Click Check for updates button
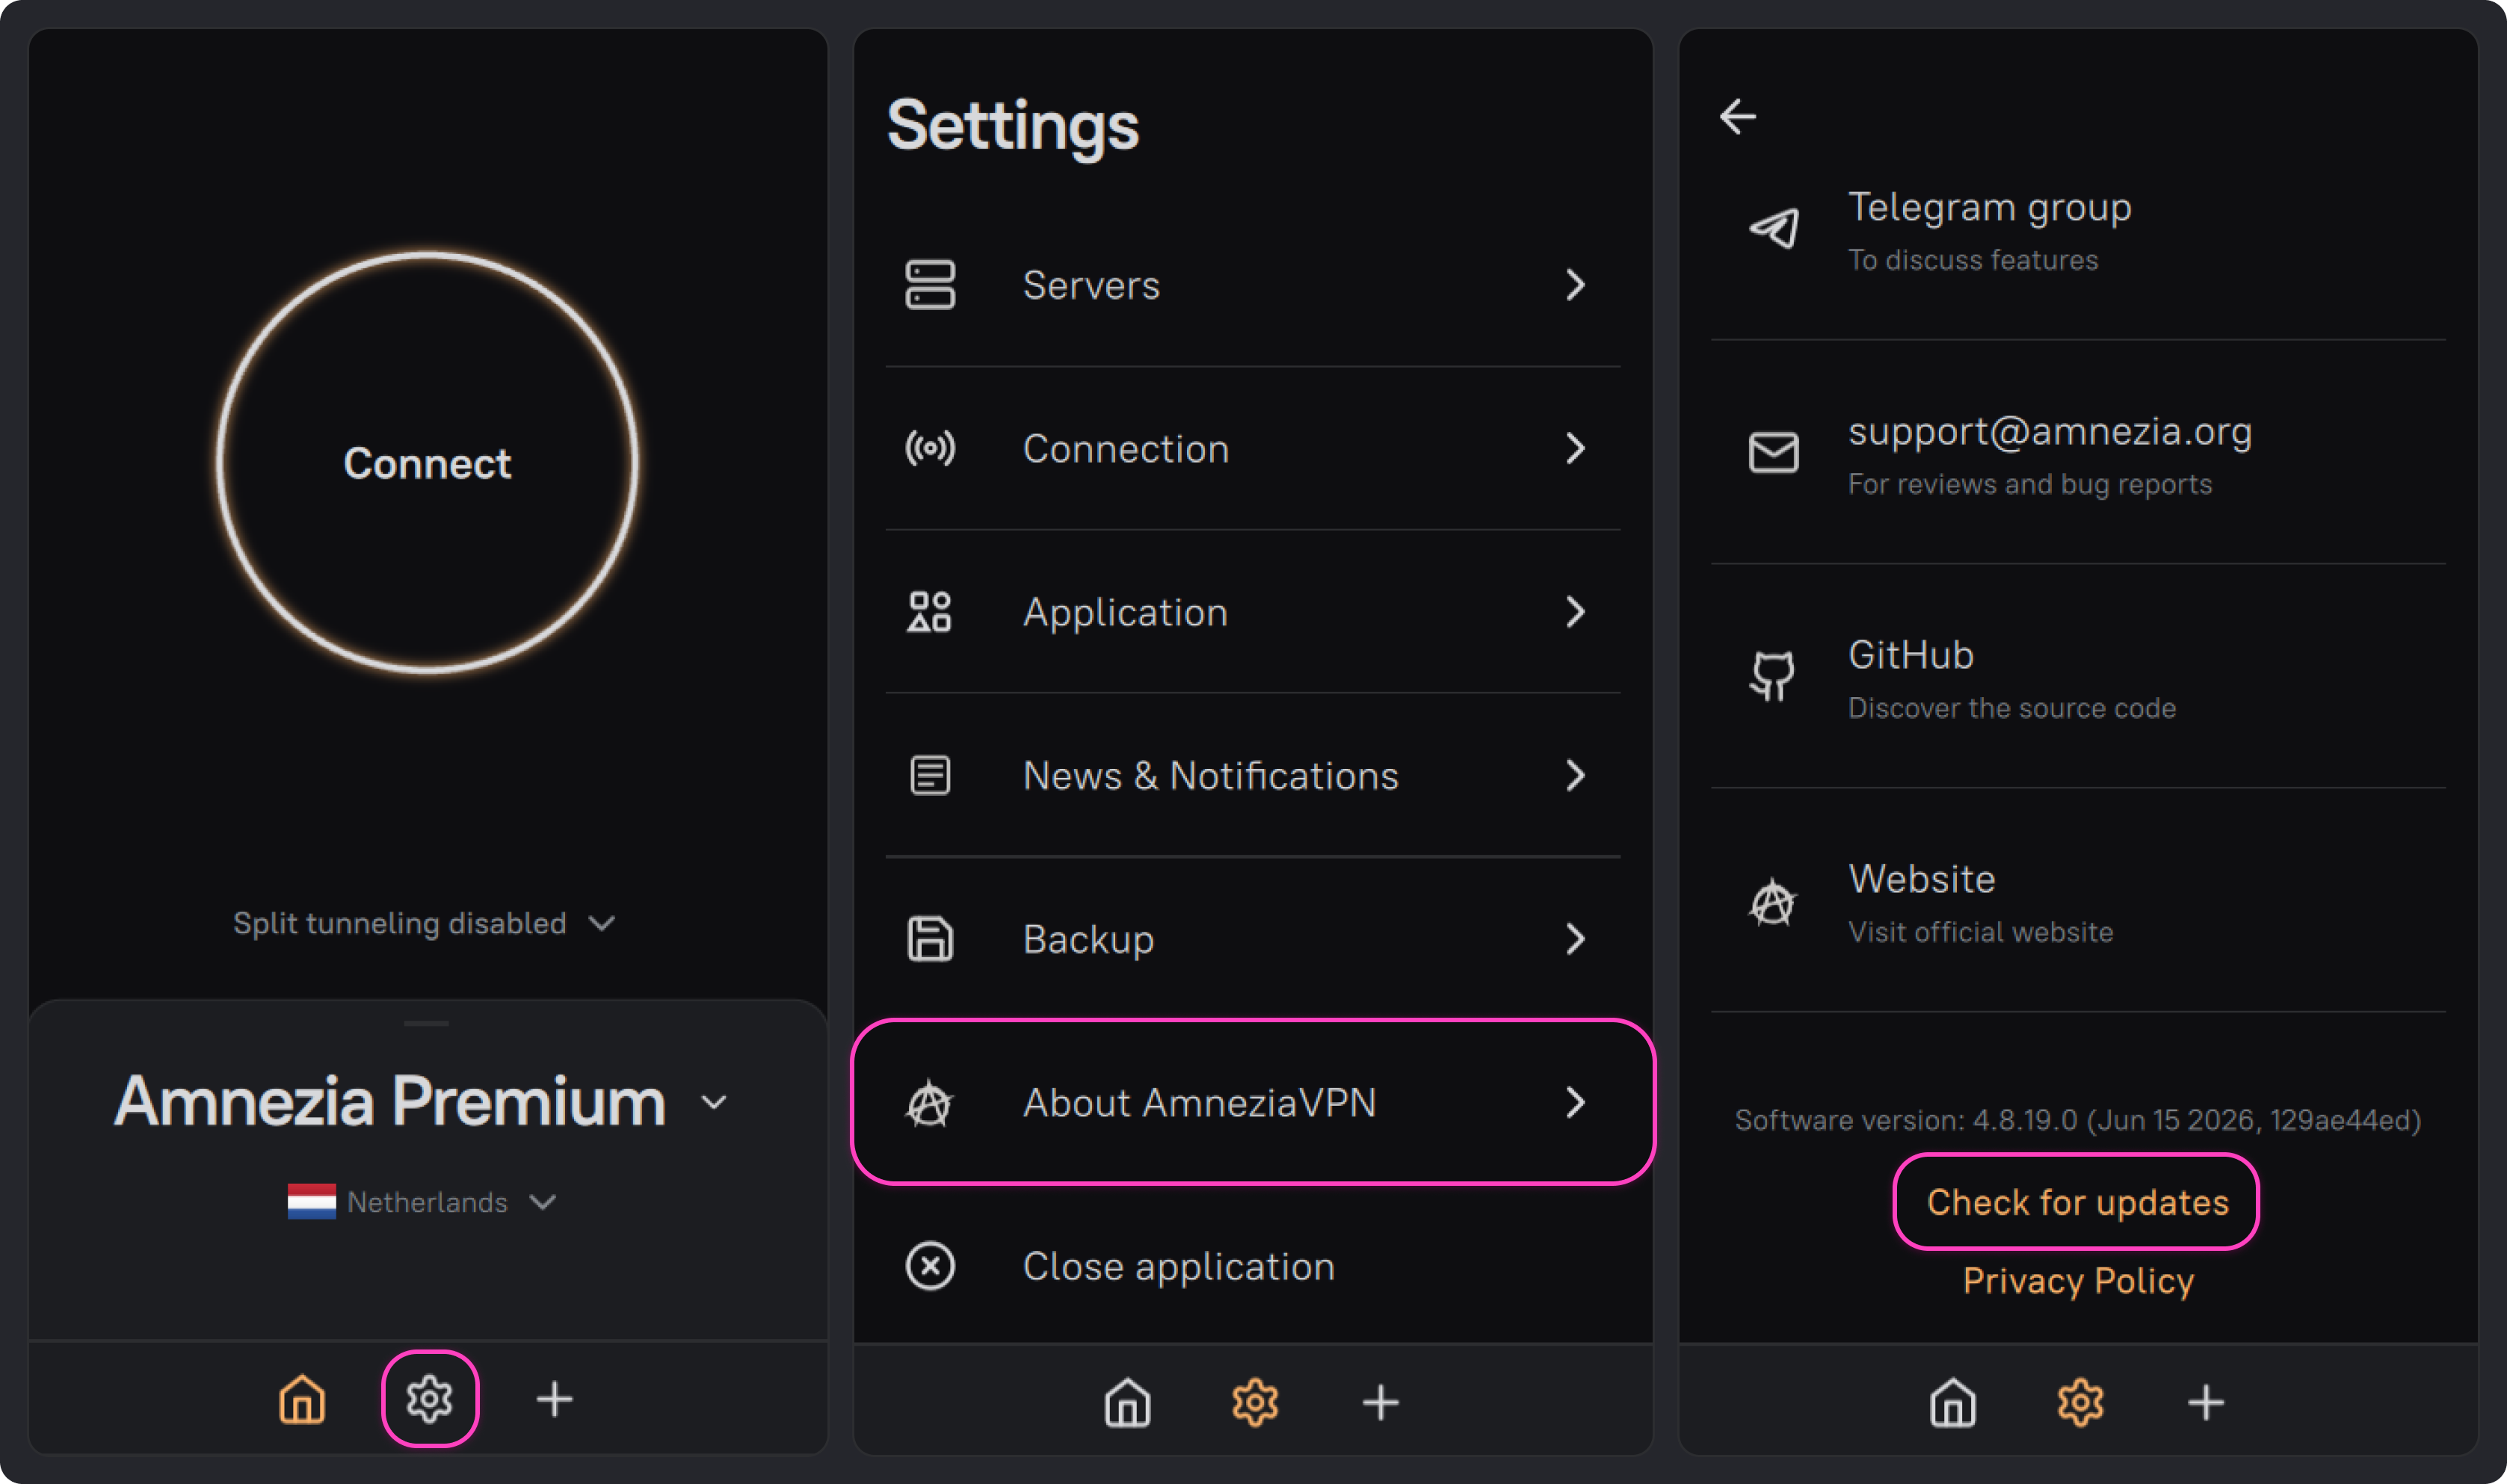Image resolution: width=2507 pixels, height=1484 pixels. click(x=2077, y=1202)
